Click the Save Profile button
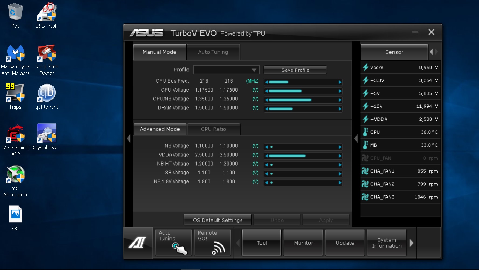The height and width of the screenshot is (270, 479). click(x=295, y=70)
